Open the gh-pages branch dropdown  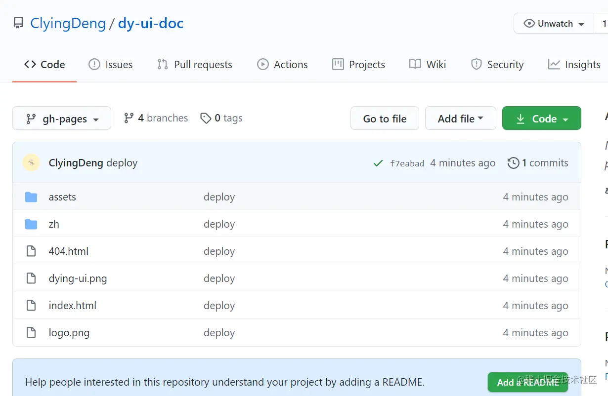pos(62,119)
